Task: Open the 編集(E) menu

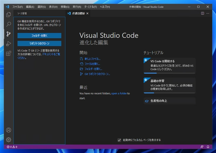Action: click(x=30, y=7)
